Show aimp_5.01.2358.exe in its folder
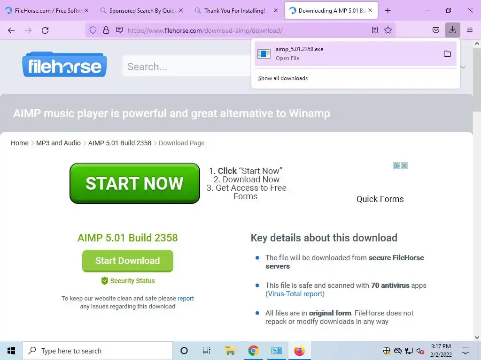The width and height of the screenshot is (481, 360). click(x=447, y=54)
